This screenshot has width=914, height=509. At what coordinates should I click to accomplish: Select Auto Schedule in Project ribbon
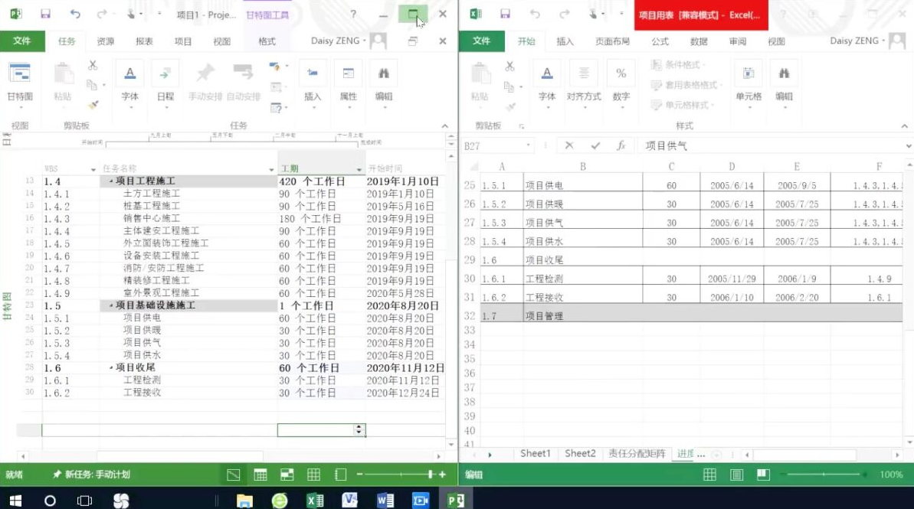click(x=243, y=82)
